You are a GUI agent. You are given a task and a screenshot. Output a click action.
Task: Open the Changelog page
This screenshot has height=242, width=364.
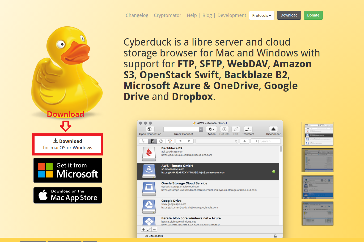(137, 15)
